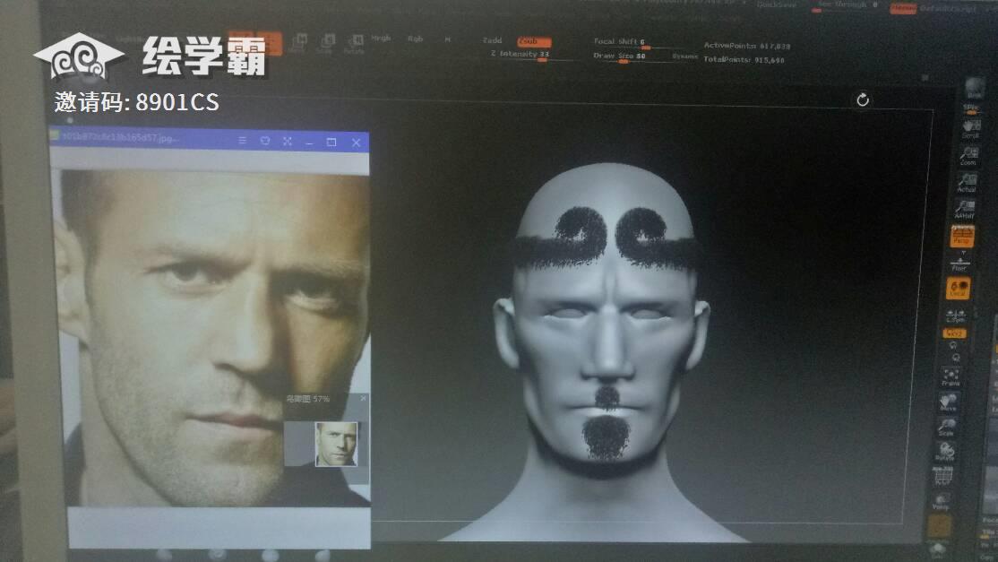Toggle the Floor grid button

click(959, 263)
